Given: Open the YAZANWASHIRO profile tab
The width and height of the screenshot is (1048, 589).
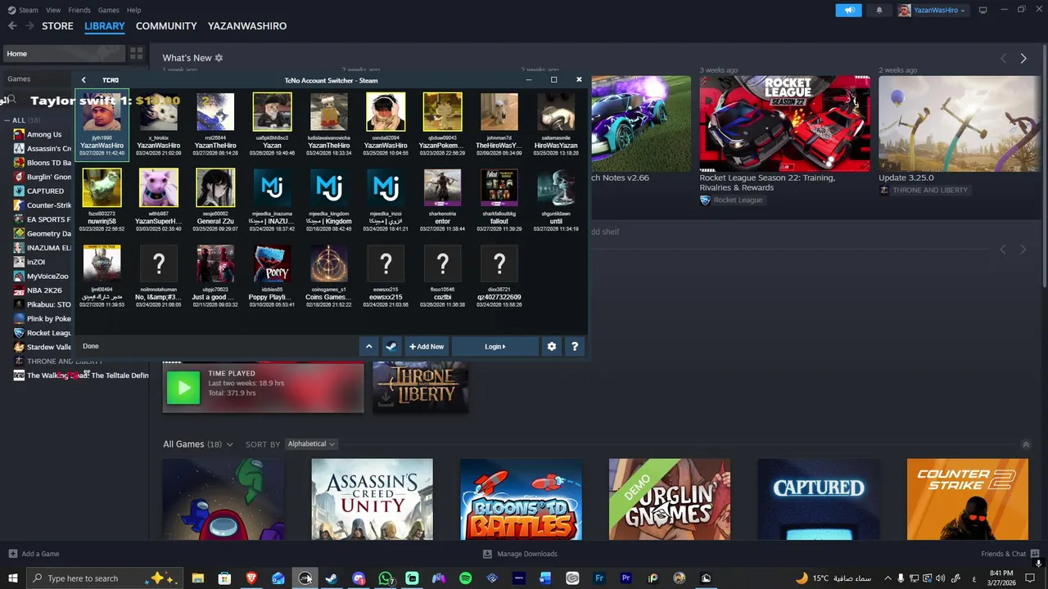Looking at the screenshot, I should (x=247, y=26).
